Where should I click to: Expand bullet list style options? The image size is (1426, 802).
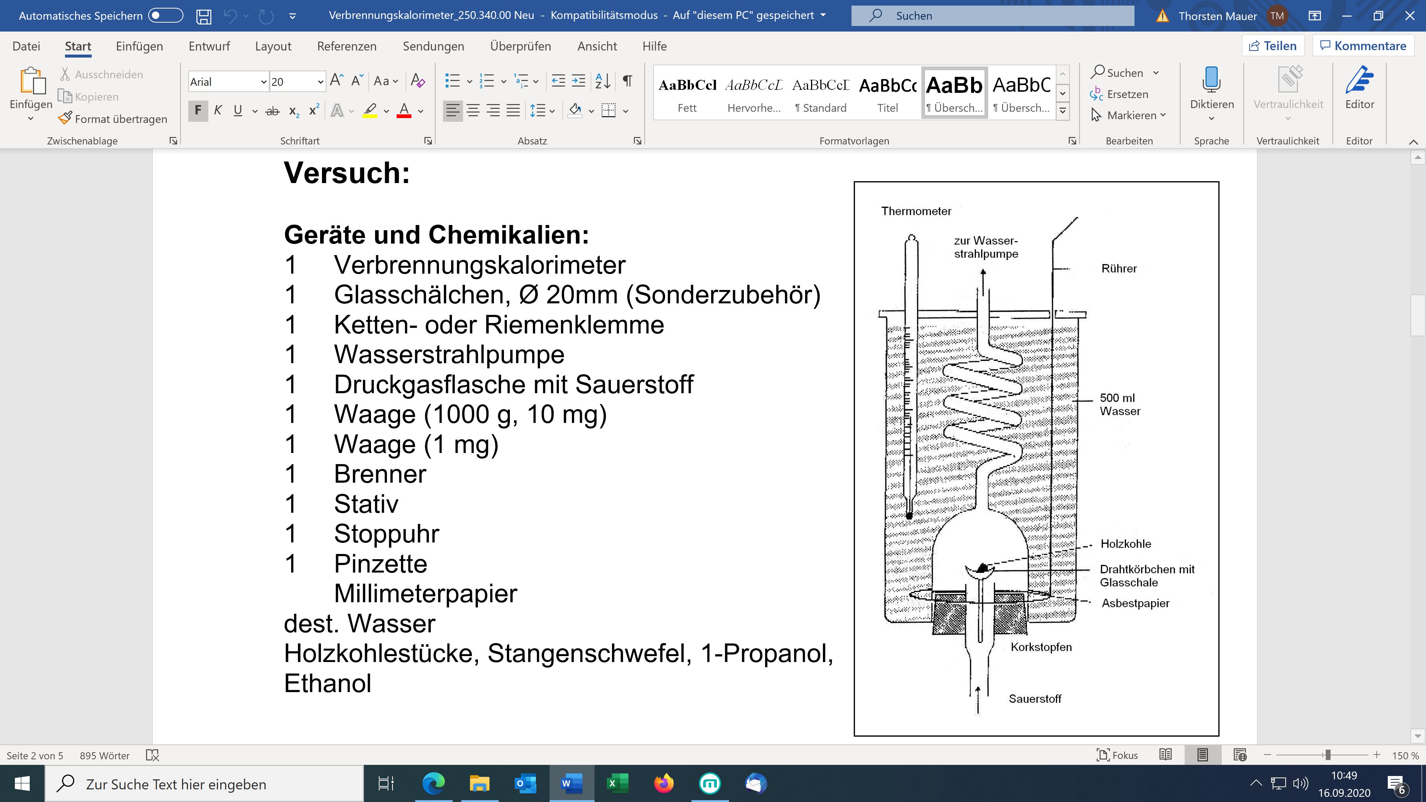pos(469,82)
